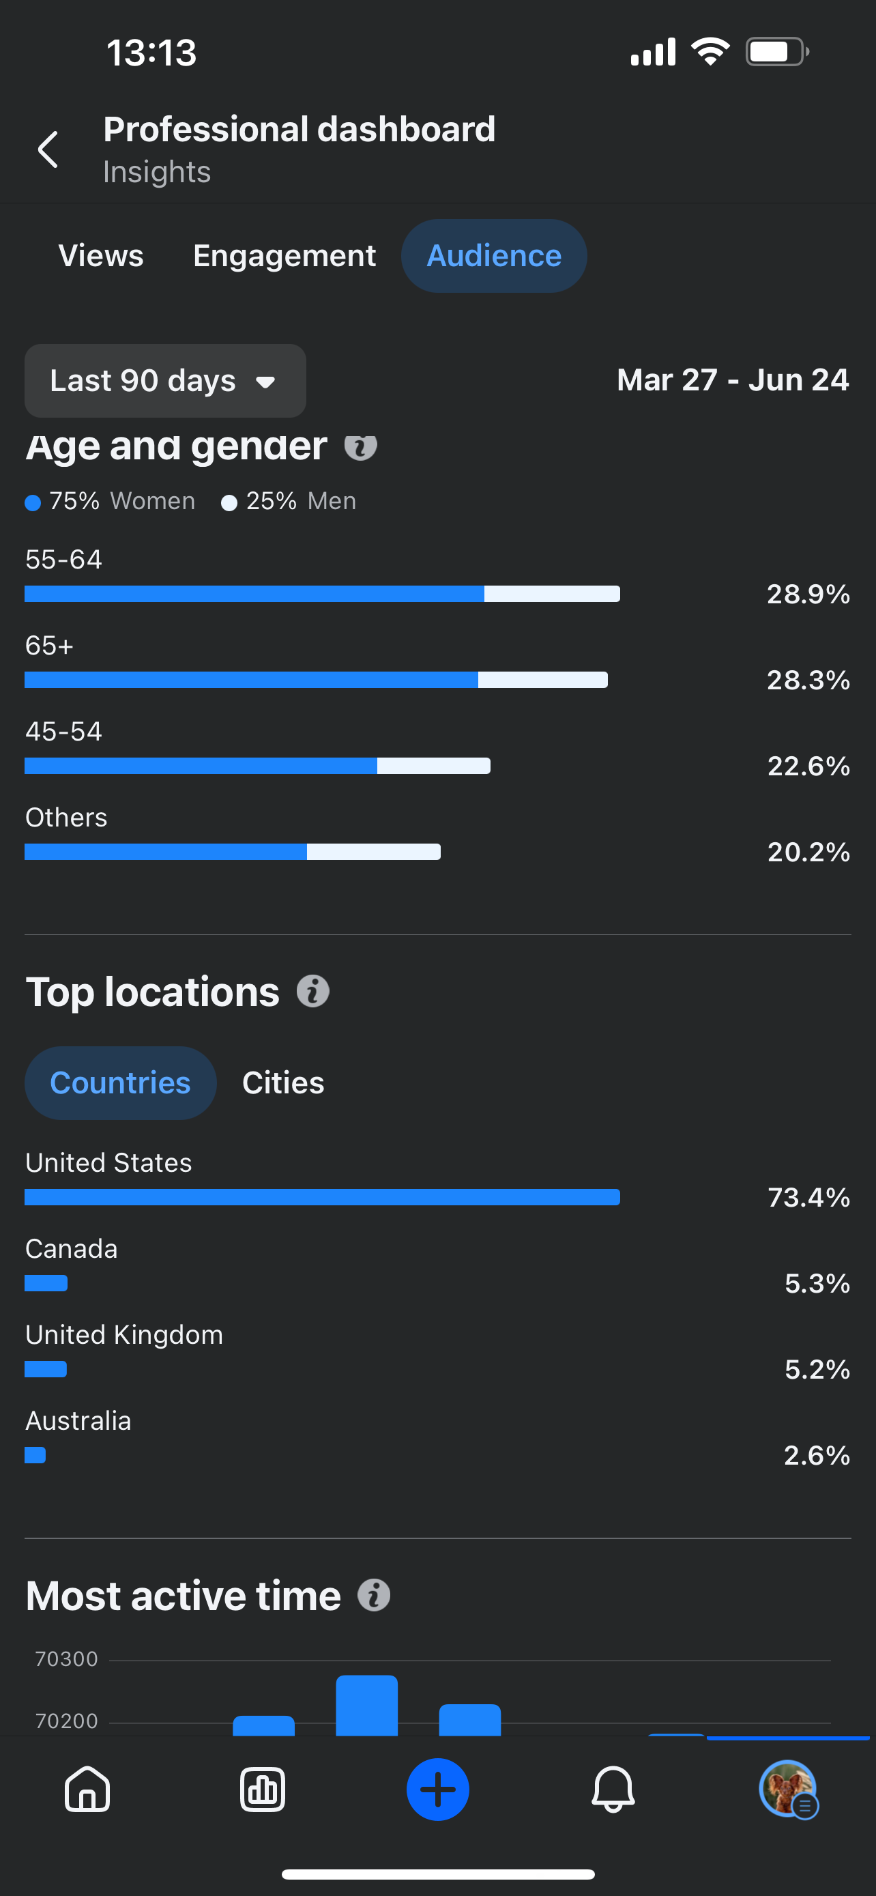Tap the Mar 27 - Jun 24 date range
This screenshot has height=1896, width=876.
click(x=733, y=381)
